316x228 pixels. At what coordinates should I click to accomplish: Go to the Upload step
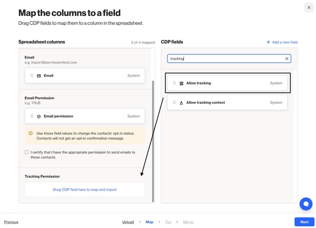(128, 222)
